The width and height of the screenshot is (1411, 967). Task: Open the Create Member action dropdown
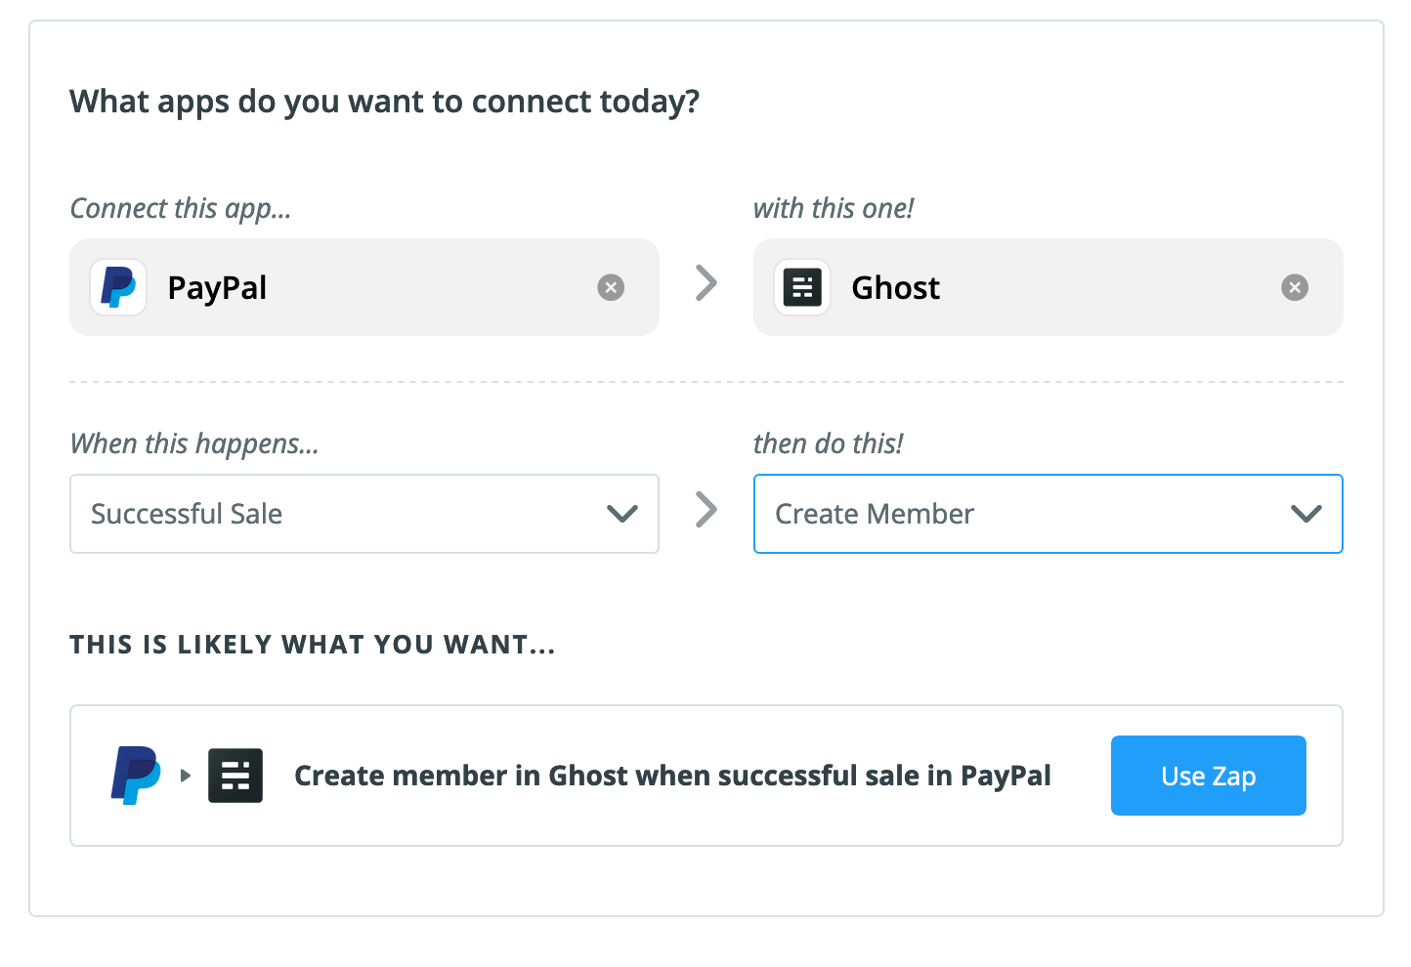coord(1048,514)
